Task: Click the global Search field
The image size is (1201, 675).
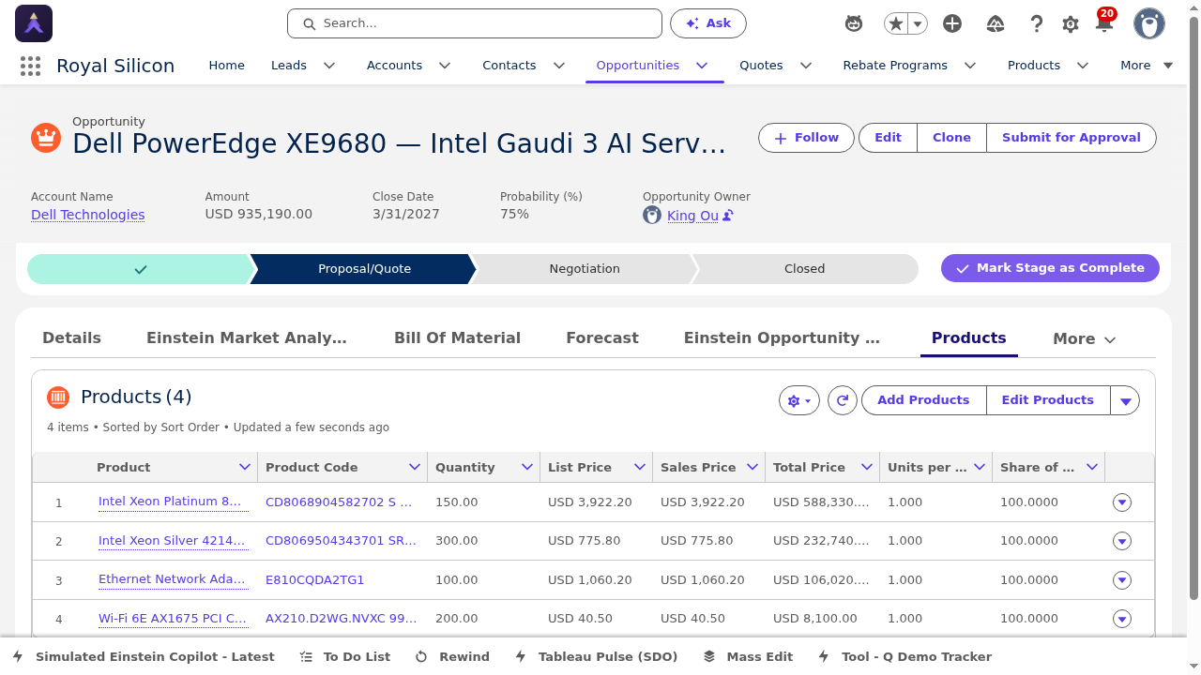Action: [475, 23]
